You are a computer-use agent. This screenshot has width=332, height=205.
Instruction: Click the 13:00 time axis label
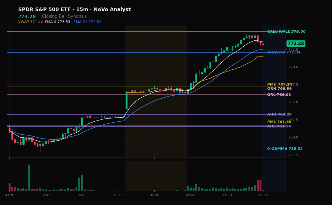[x=227, y=195]
